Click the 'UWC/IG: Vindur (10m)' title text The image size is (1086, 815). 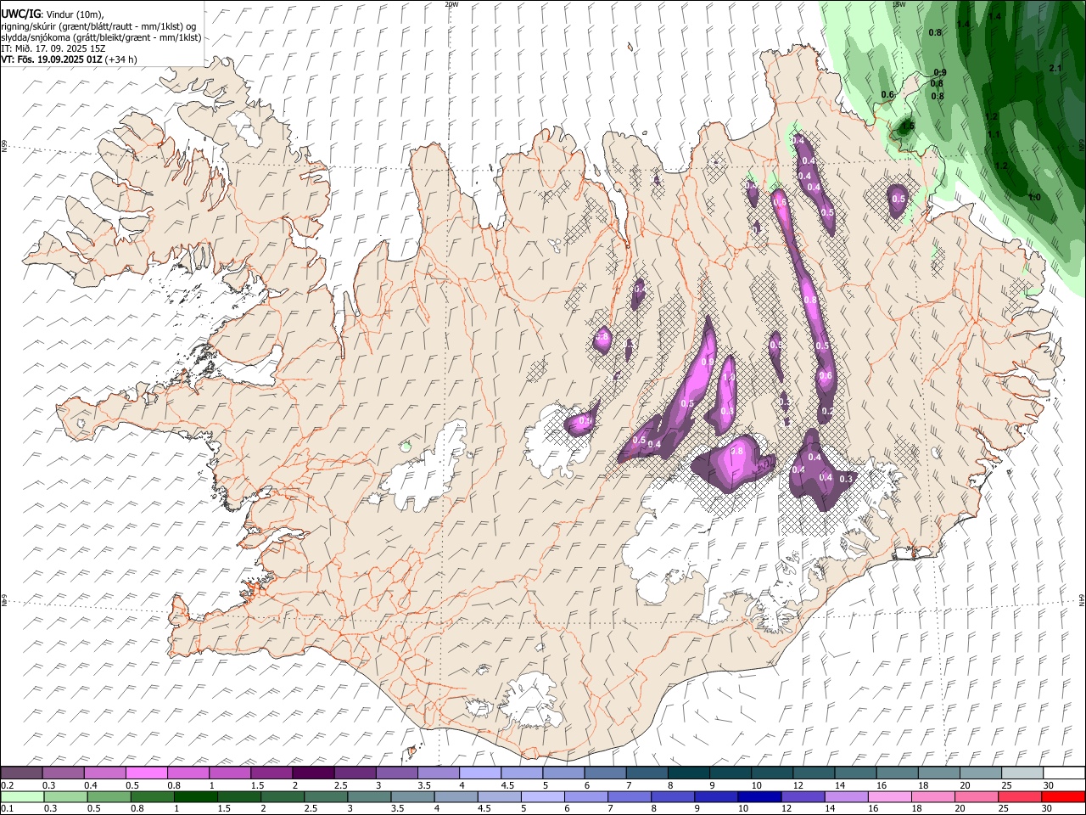53,14
